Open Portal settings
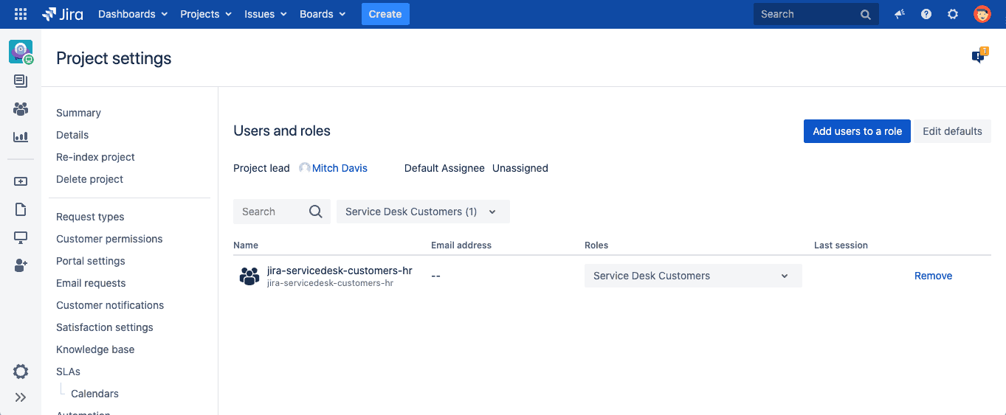 coord(91,261)
